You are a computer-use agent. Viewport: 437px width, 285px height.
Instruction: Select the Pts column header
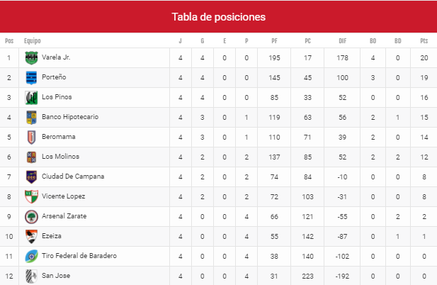[x=424, y=40]
